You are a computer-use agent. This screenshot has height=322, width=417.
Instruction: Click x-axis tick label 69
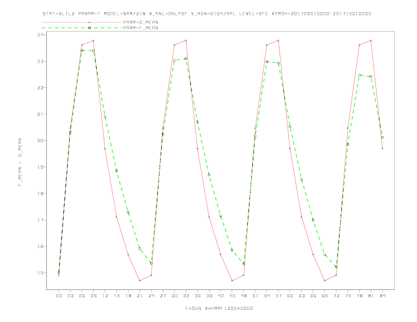point(325,296)
